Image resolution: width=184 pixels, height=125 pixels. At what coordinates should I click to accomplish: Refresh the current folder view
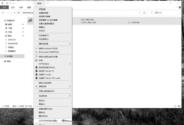(x=145, y=13)
